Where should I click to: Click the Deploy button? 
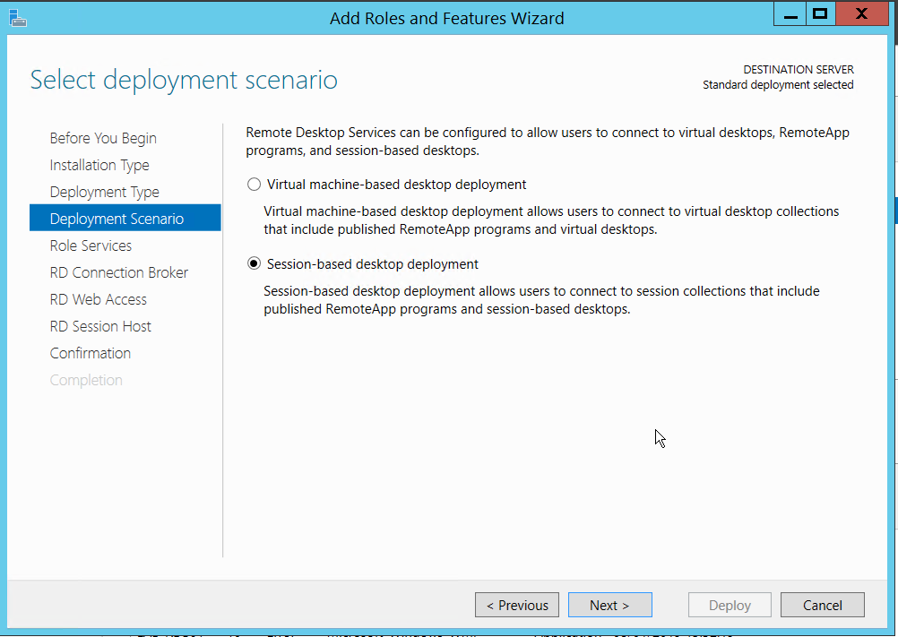(x=730, y=606)
